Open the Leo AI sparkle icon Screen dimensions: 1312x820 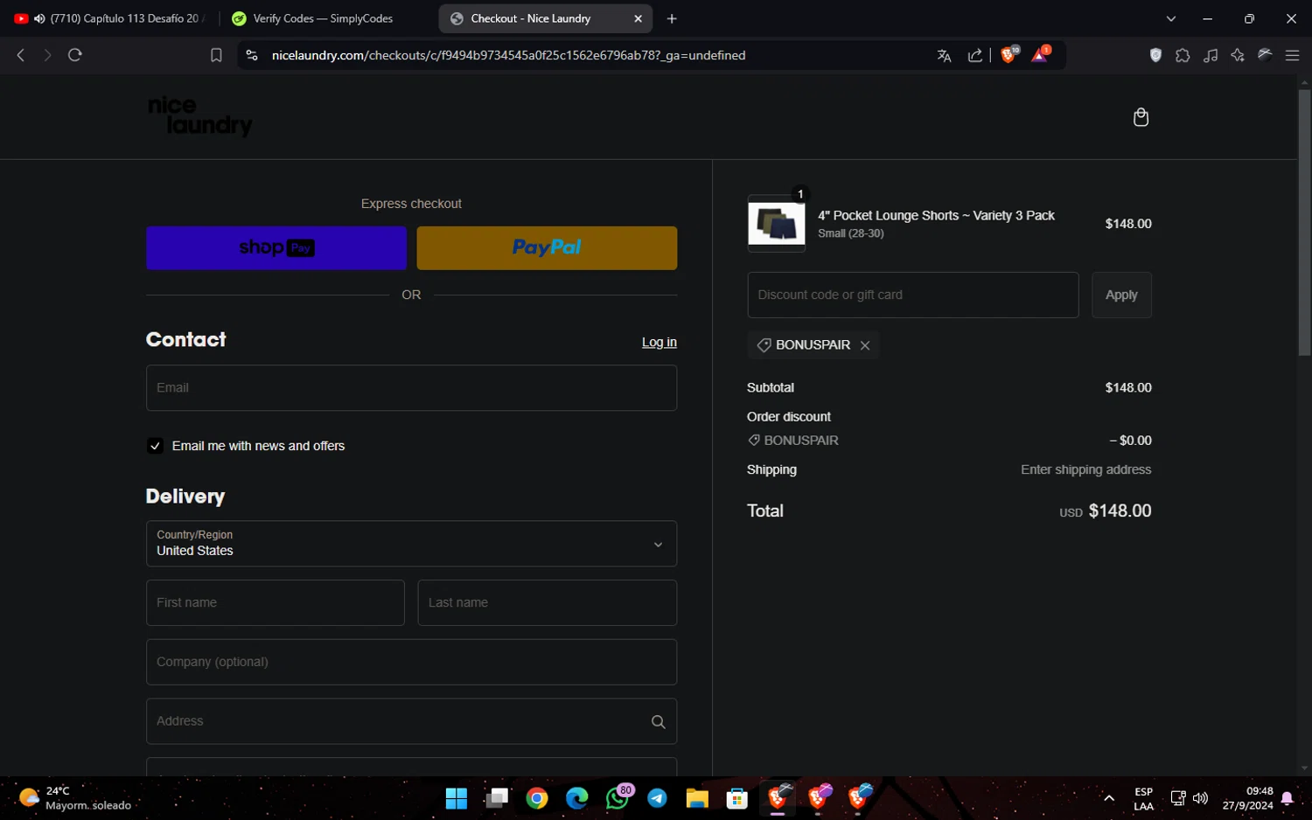[1238, 55]
